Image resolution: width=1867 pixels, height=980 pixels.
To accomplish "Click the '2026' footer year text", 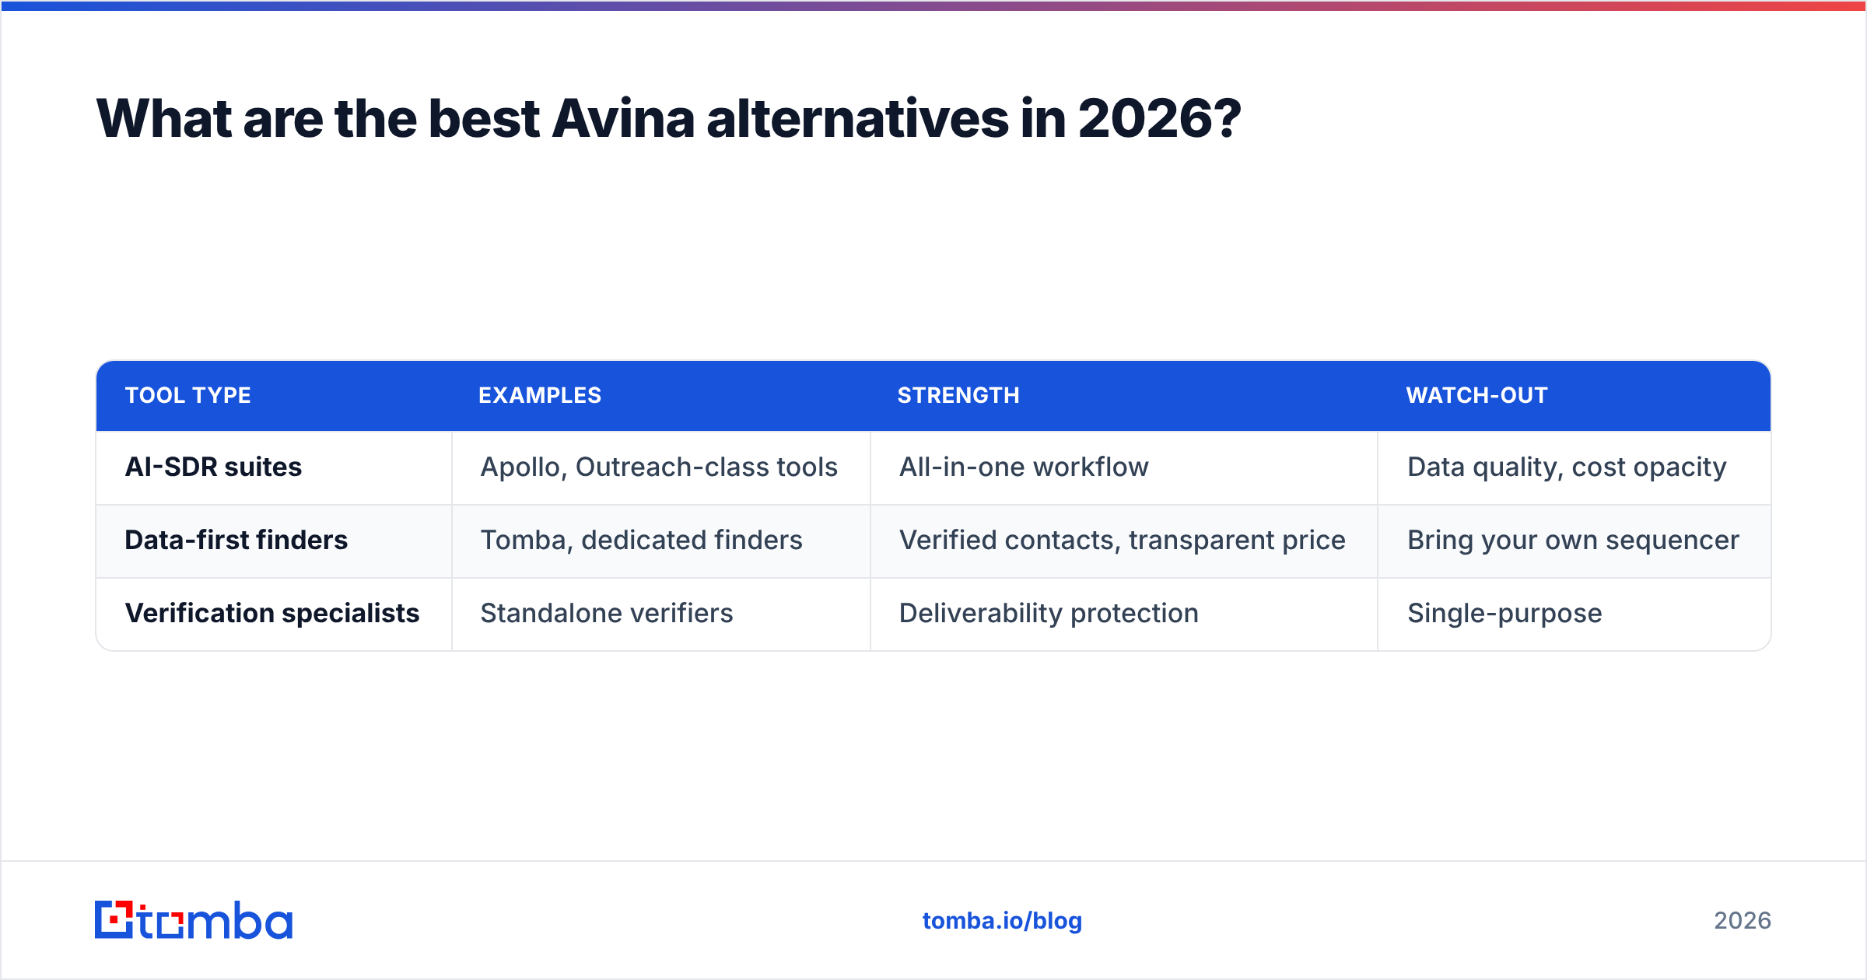I will click(x=1743, y=921).
